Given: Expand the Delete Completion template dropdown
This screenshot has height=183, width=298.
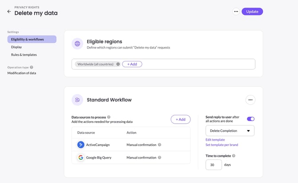Looking at the screenshot, I should [230, 131].
